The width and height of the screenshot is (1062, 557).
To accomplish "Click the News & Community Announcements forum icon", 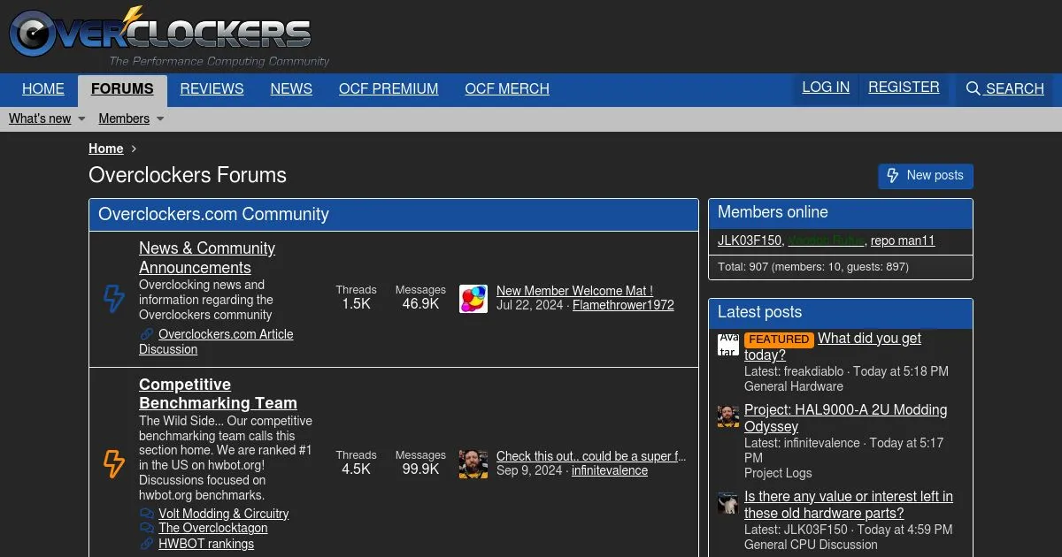I will pyautogui.click(x=114, y=299).
